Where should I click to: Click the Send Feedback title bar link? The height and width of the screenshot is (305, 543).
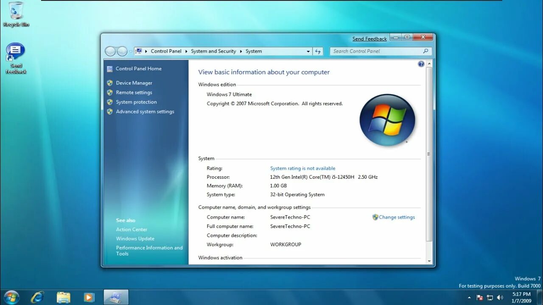pyautogui.click(x=369, y=39)
